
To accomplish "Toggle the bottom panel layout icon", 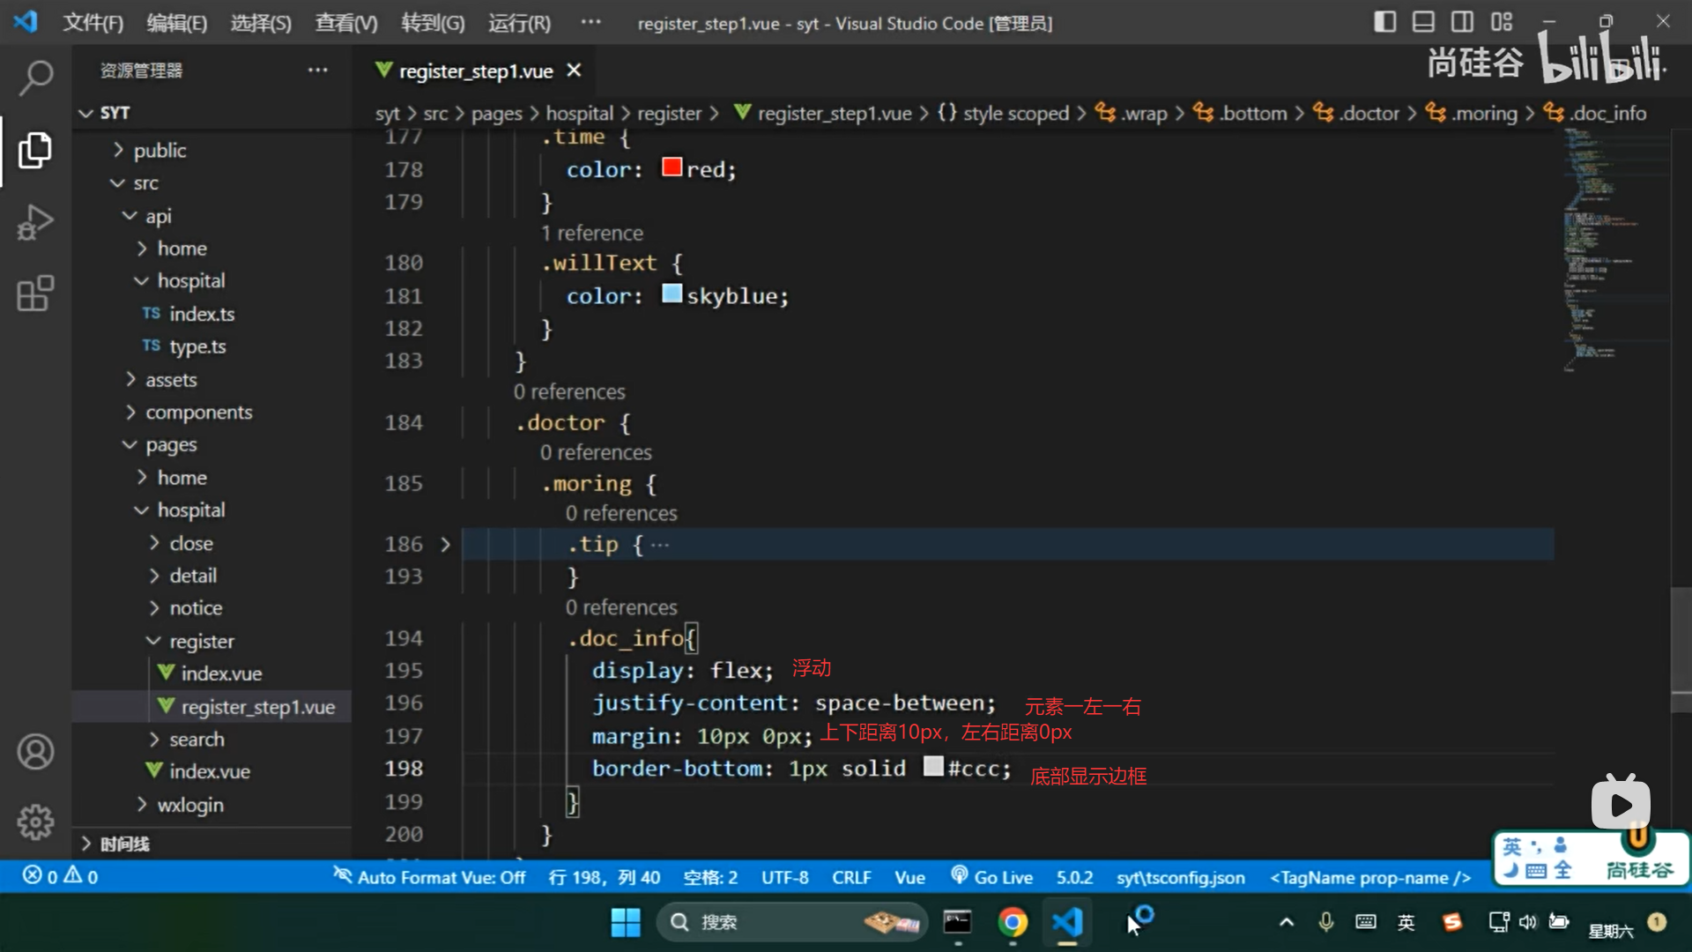I will tap(1423, 22).
